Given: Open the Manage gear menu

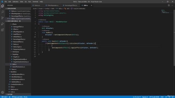Looking at the screenshot, I should [x=2, y=92].
